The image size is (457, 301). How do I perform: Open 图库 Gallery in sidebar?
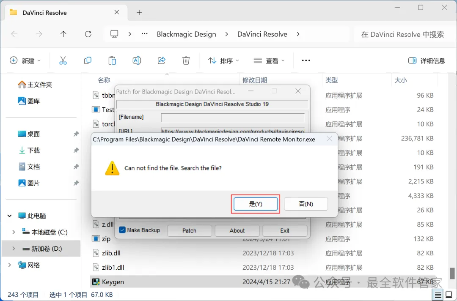coord(29,101)
